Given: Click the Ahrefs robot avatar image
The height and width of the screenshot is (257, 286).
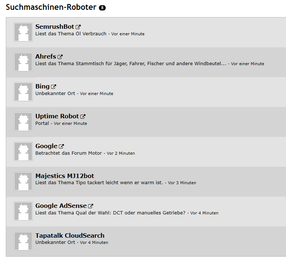Looking at the screenshot, I should 23,62.
